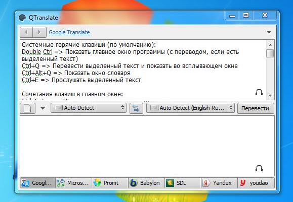The image size is (293, 202).
Task: Click the text 'Сочетания клавиш в главном окне:'
Action: pos(72,94)
